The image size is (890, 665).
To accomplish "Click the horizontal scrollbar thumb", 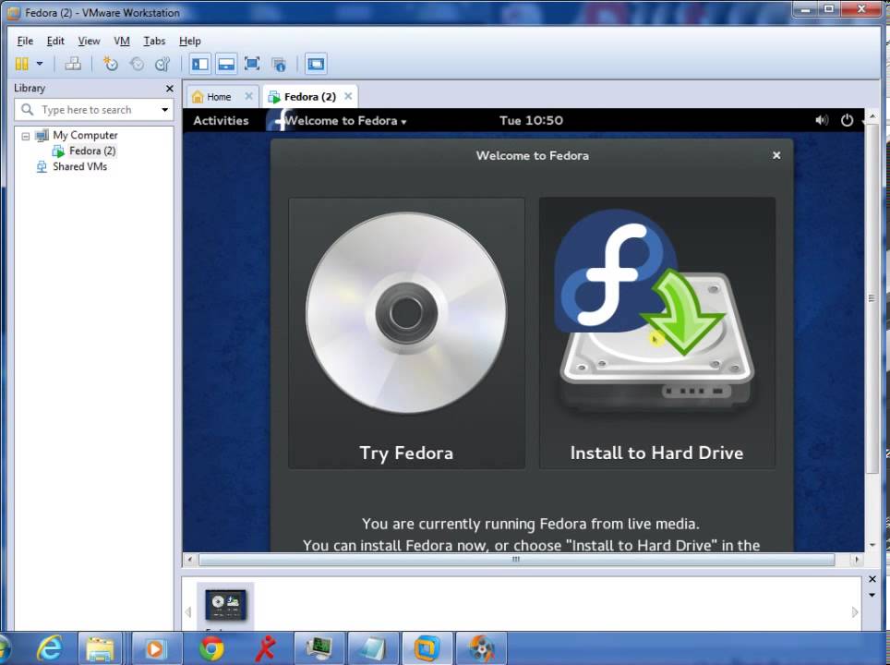I will 516,560.
